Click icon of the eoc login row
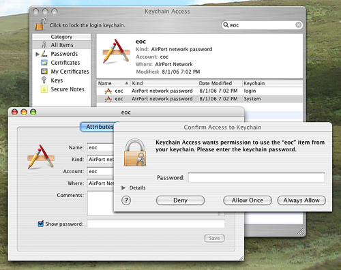Viewport: 341px width, 270px height. 108,91
